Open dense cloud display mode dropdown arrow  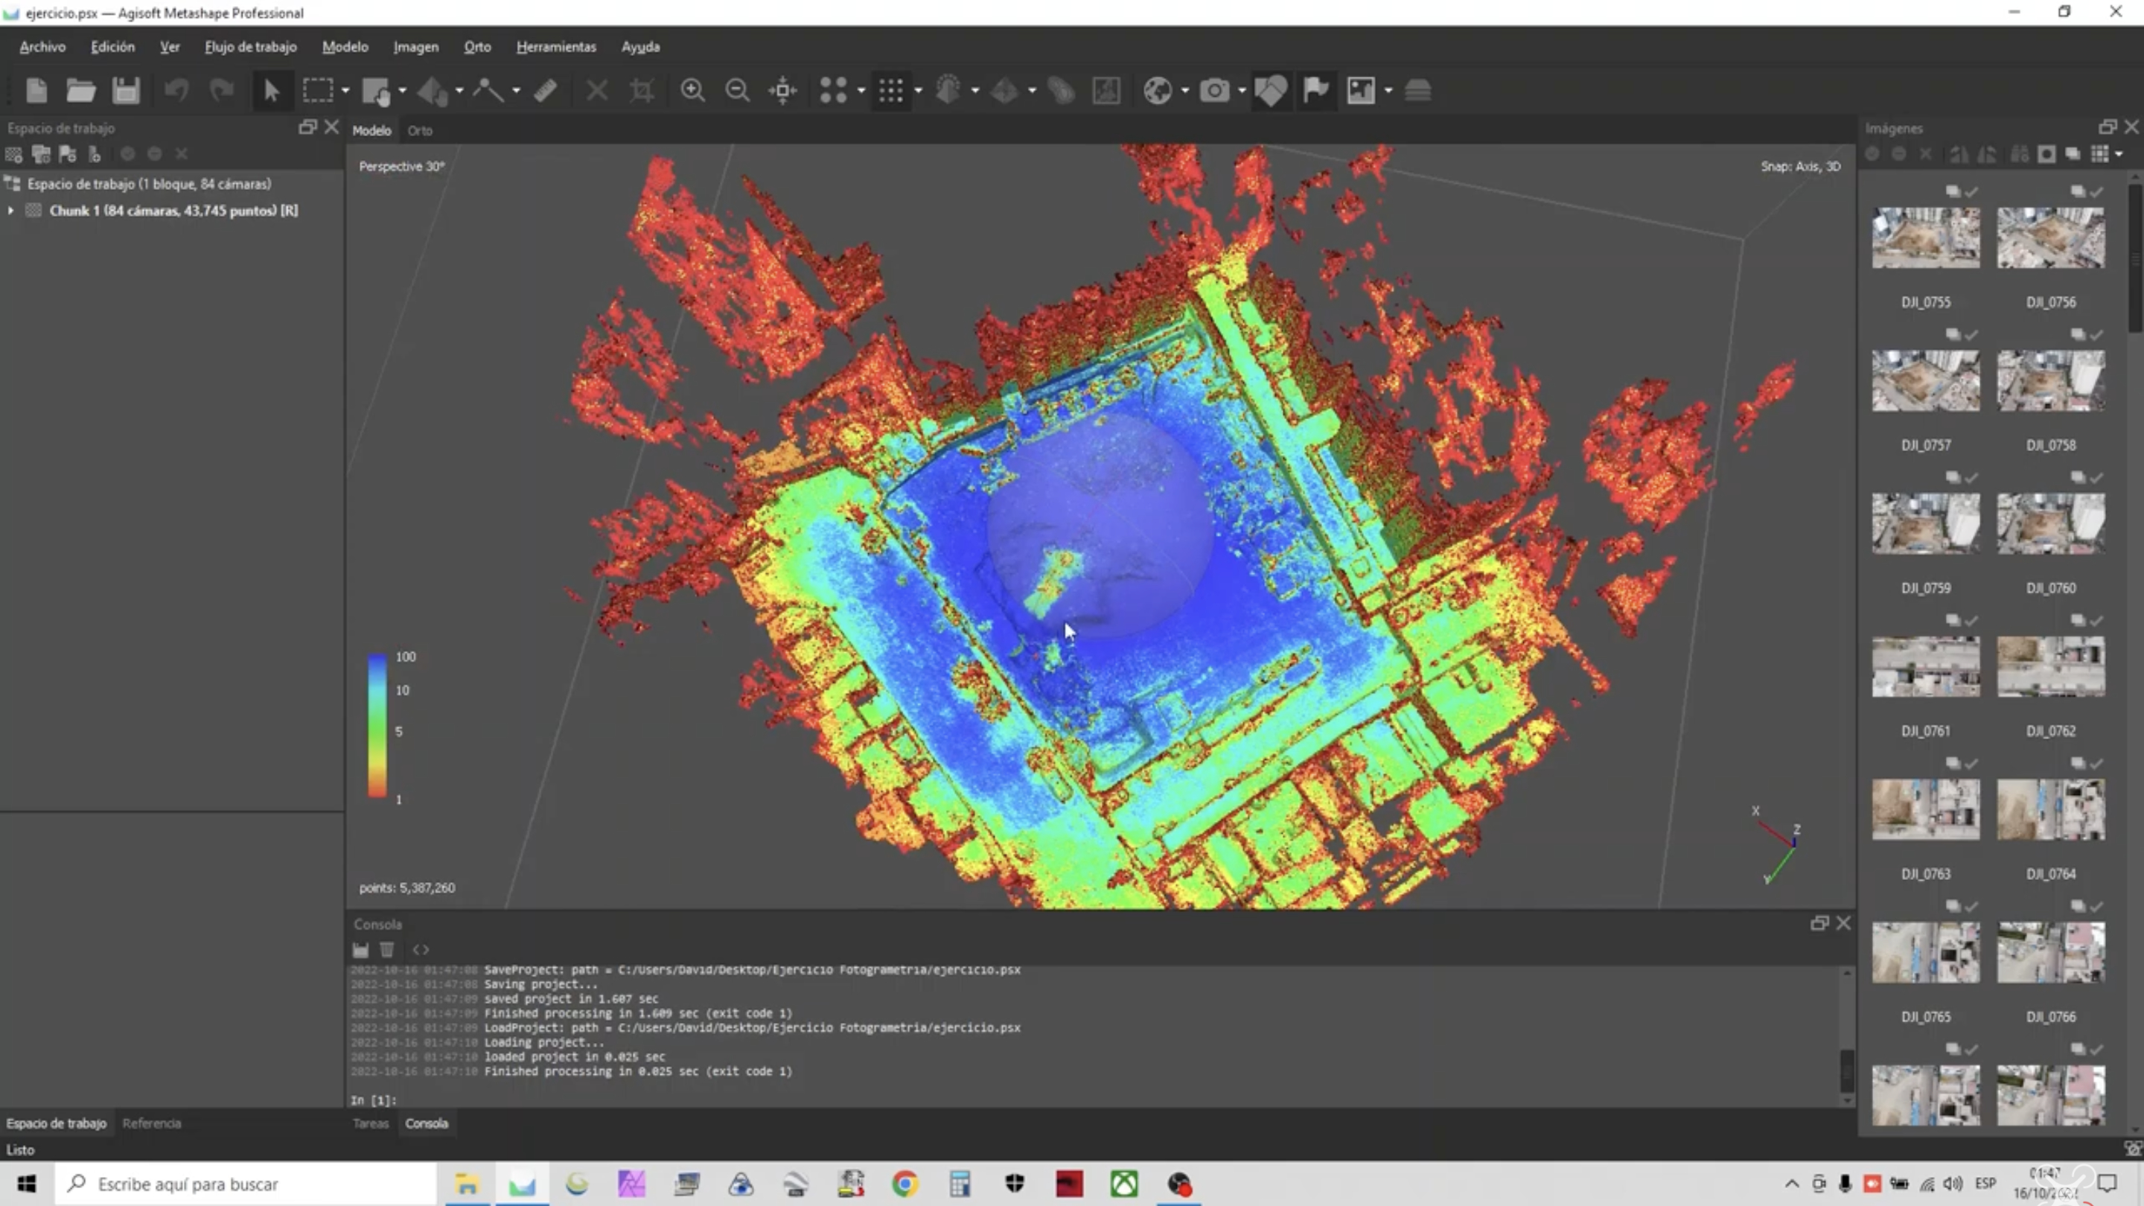[918, 90]
